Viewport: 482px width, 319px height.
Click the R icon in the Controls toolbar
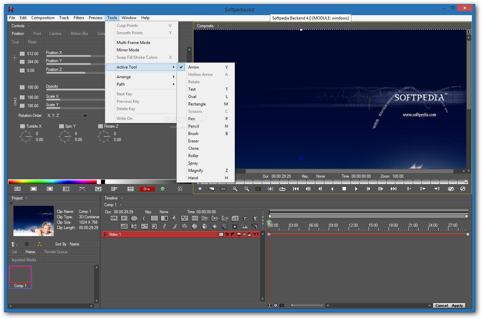pos(17,189)
